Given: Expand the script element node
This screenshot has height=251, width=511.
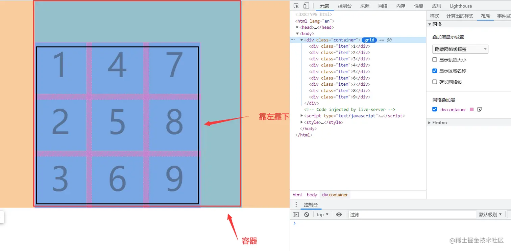Looking at the screenshot, I should pos(302,116).
